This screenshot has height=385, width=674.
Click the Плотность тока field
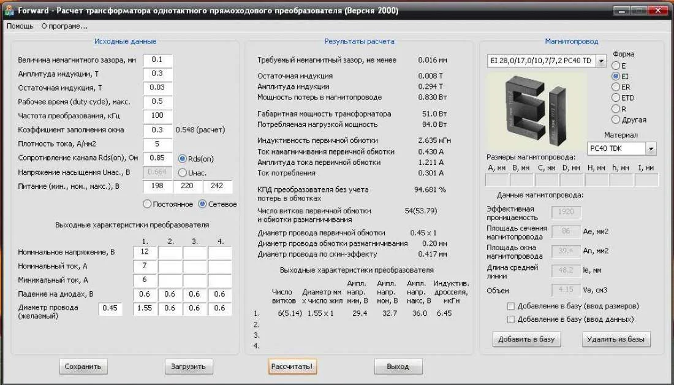coord(157,143)
